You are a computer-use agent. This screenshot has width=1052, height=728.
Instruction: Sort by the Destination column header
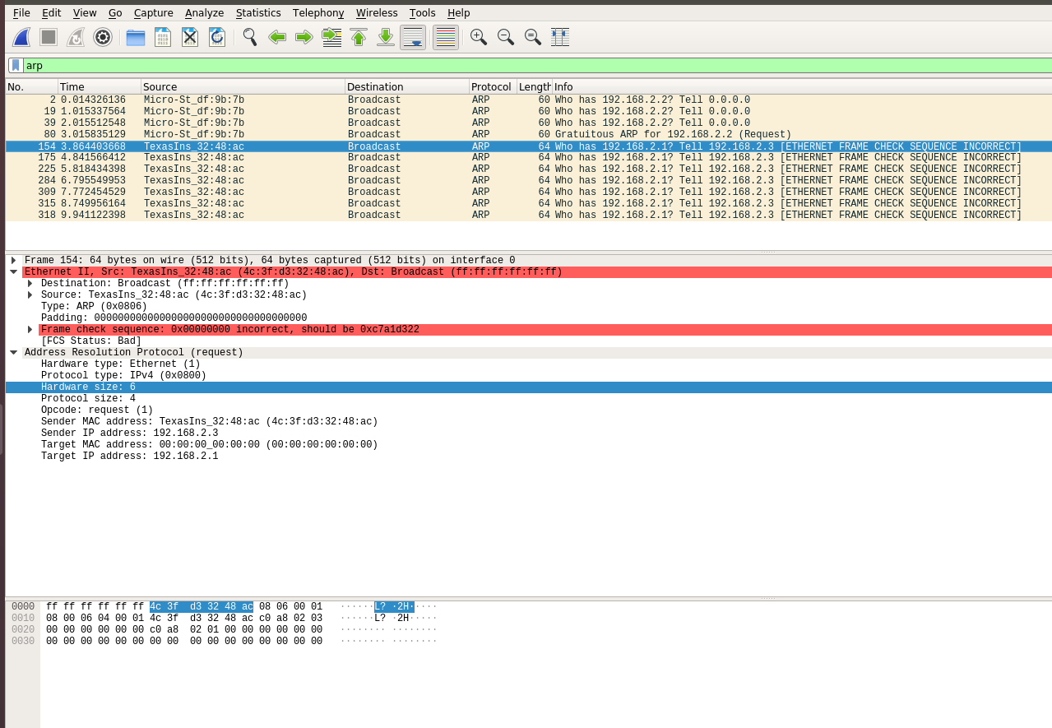click(407, 86)
